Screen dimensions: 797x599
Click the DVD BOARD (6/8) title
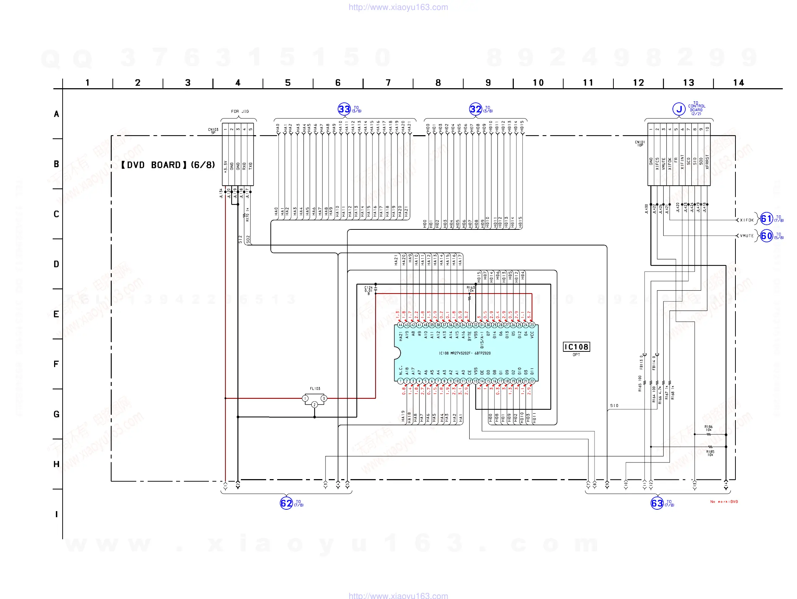coord(168,165)
